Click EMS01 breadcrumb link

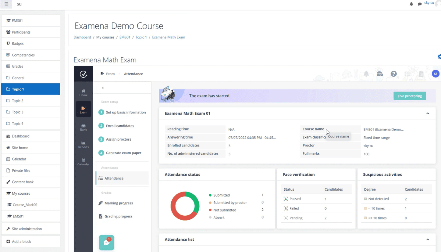125,37
